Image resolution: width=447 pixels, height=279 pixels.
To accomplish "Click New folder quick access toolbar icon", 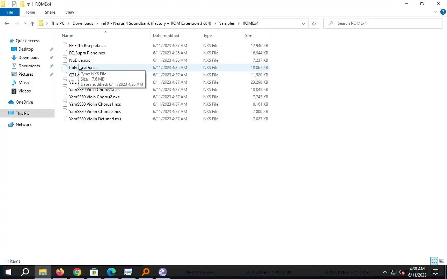I will click(x=22, y=4).
